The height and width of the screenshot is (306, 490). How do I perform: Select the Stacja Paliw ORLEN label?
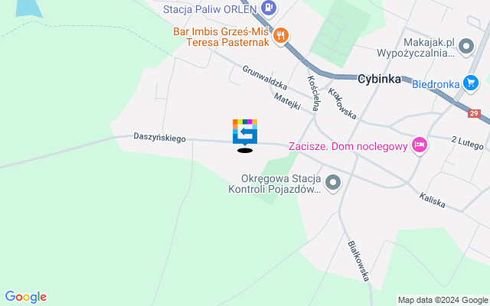coord(210,9)
